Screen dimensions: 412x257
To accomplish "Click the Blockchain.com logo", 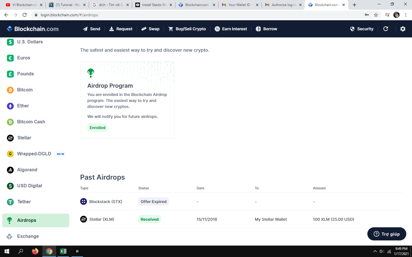I will (x=33, y=29).
